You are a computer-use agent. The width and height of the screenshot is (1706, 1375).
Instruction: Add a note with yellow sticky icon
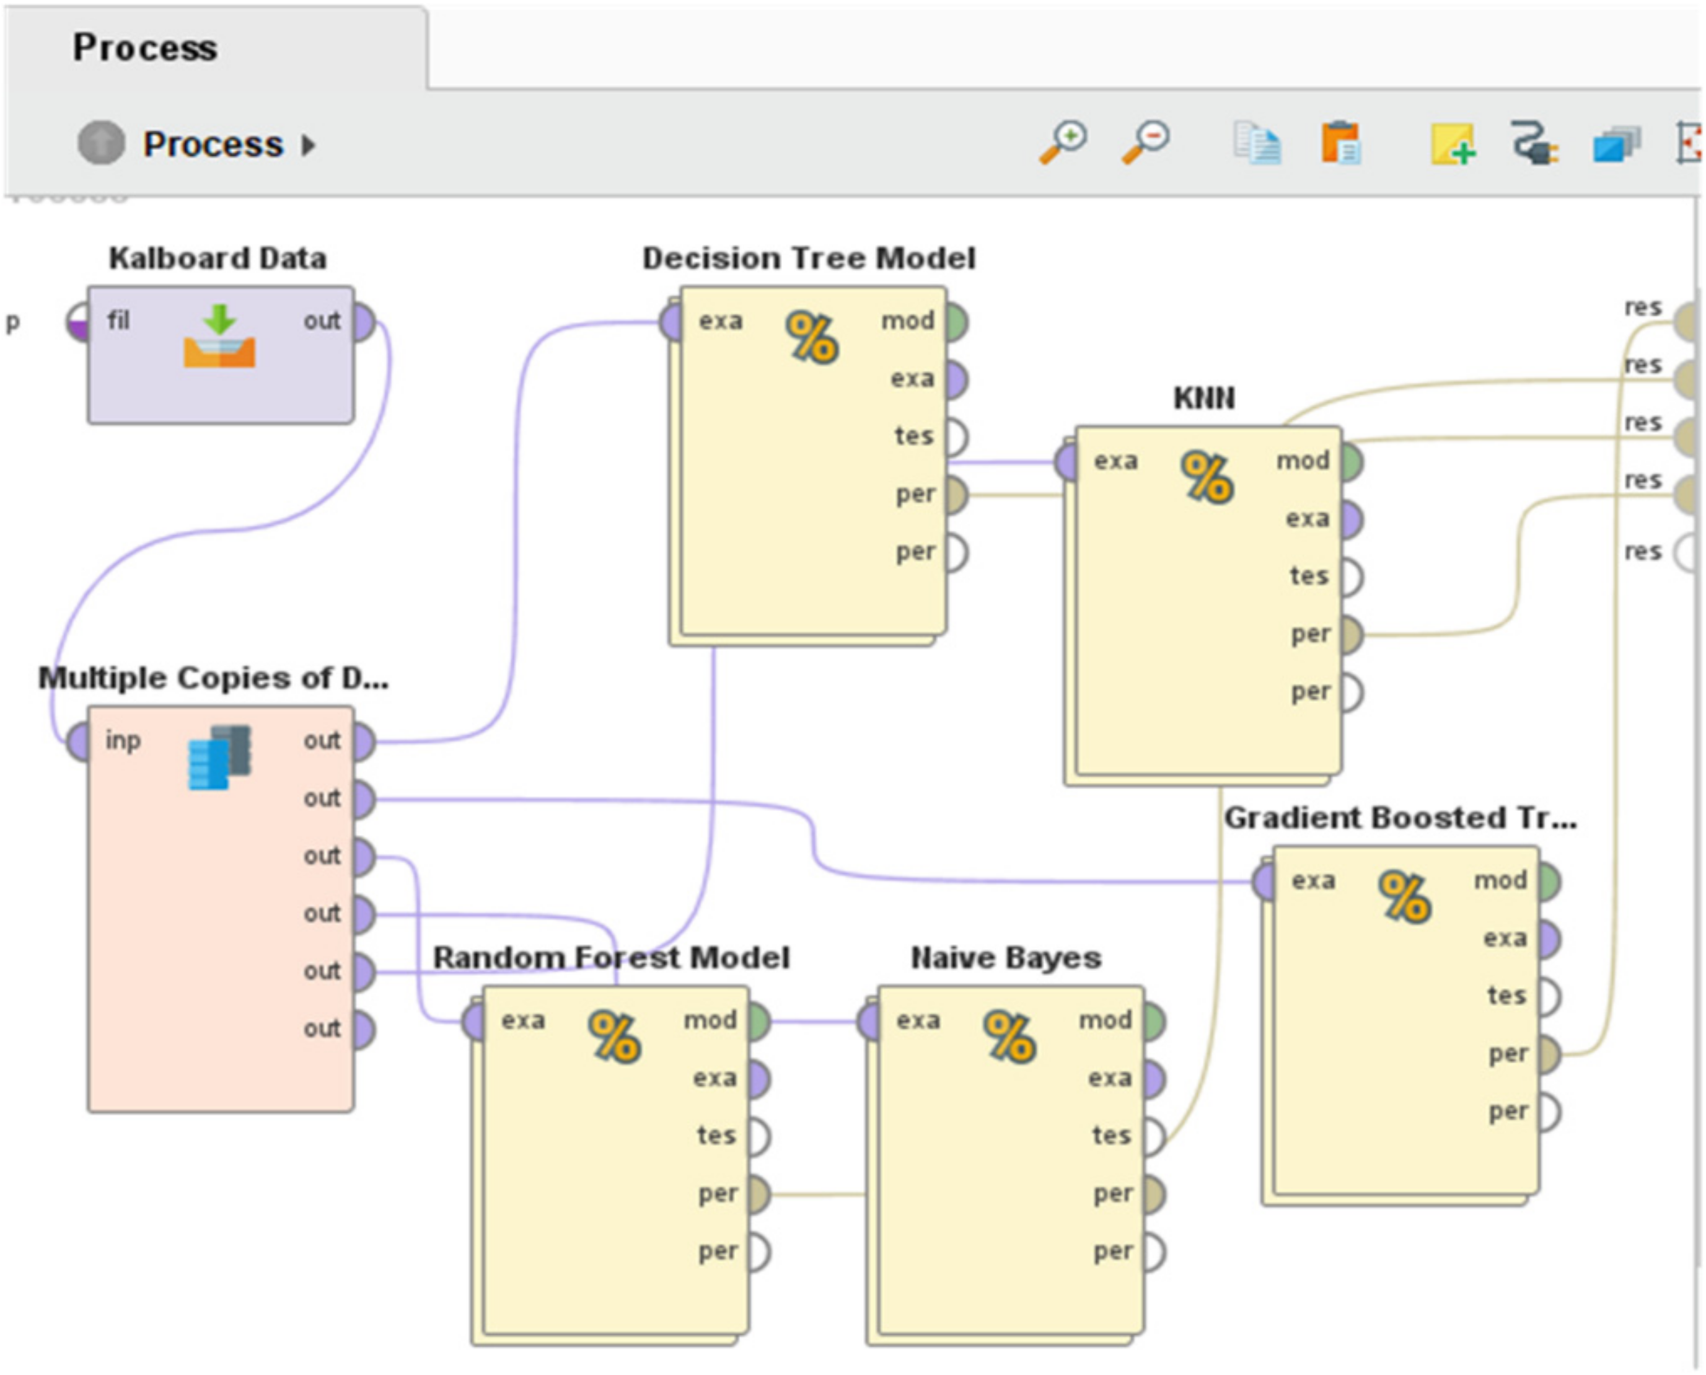(1452, 143)
